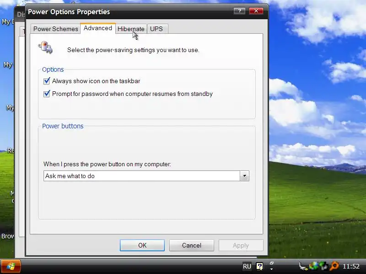
Task: Open the Windows Start button
Action: click(x=11, y=266)
